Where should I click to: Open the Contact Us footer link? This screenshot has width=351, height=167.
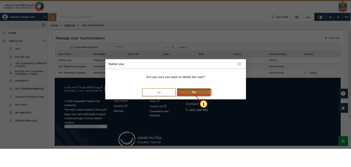158,106
